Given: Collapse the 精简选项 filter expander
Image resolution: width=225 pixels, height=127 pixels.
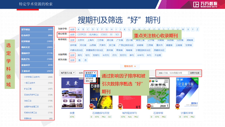Looking at the screenshot, I should 130,66.
